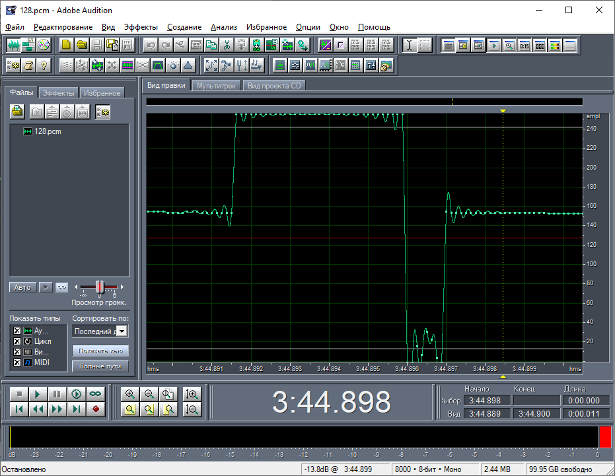Screen dimensions: 615x476
Task: Click the Показать кью button
Action: pos(101,351)
